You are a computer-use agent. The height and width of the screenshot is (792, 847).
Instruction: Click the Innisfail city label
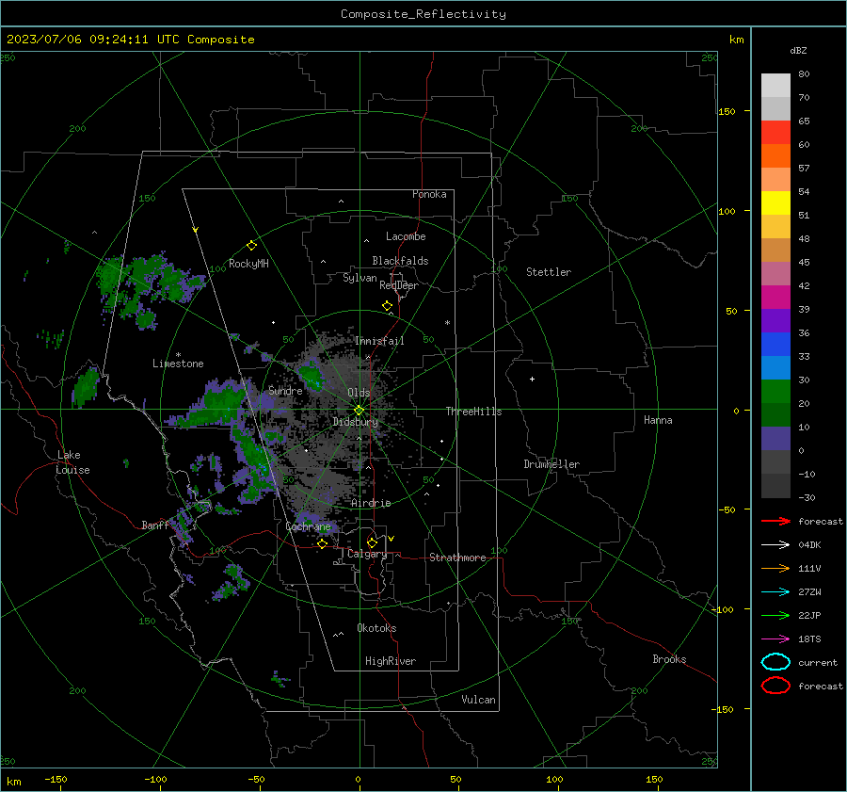[x=379, y=341]
